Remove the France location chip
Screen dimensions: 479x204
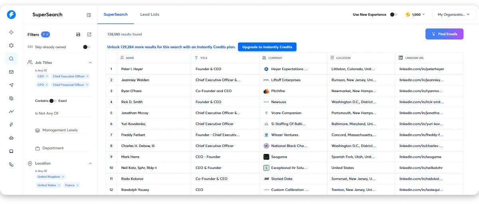point(77,185)
